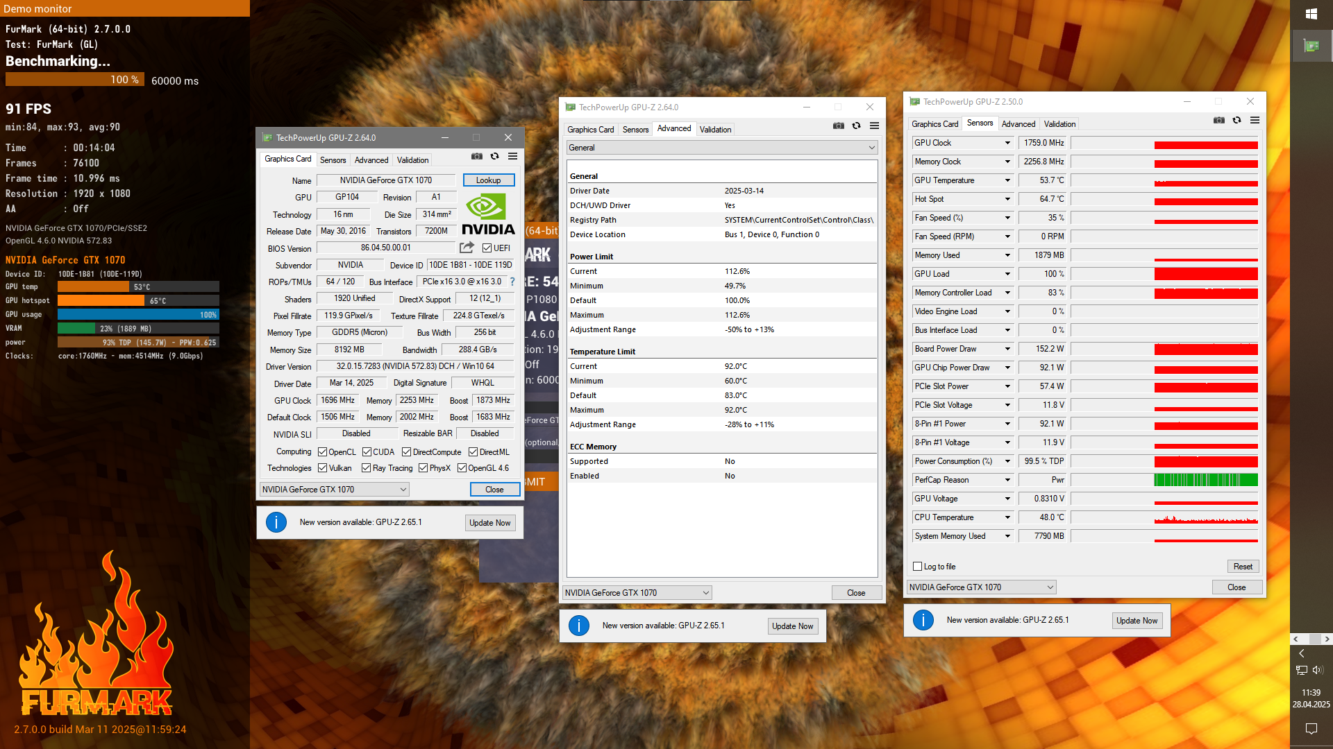Enable the Log to file checkbox
Screen dimensions: 1333x749
pos(917,567)
